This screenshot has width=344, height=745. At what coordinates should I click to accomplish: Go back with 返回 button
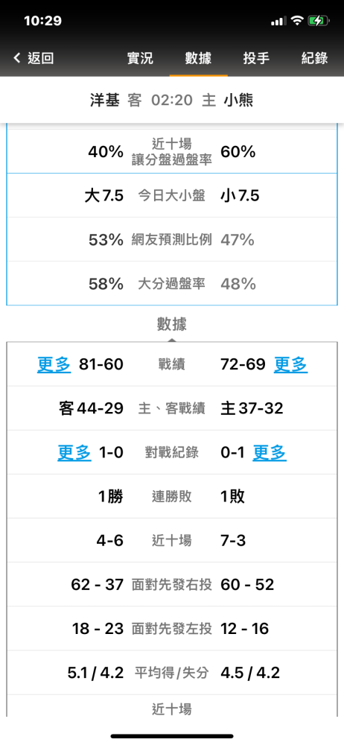point(34,58)
